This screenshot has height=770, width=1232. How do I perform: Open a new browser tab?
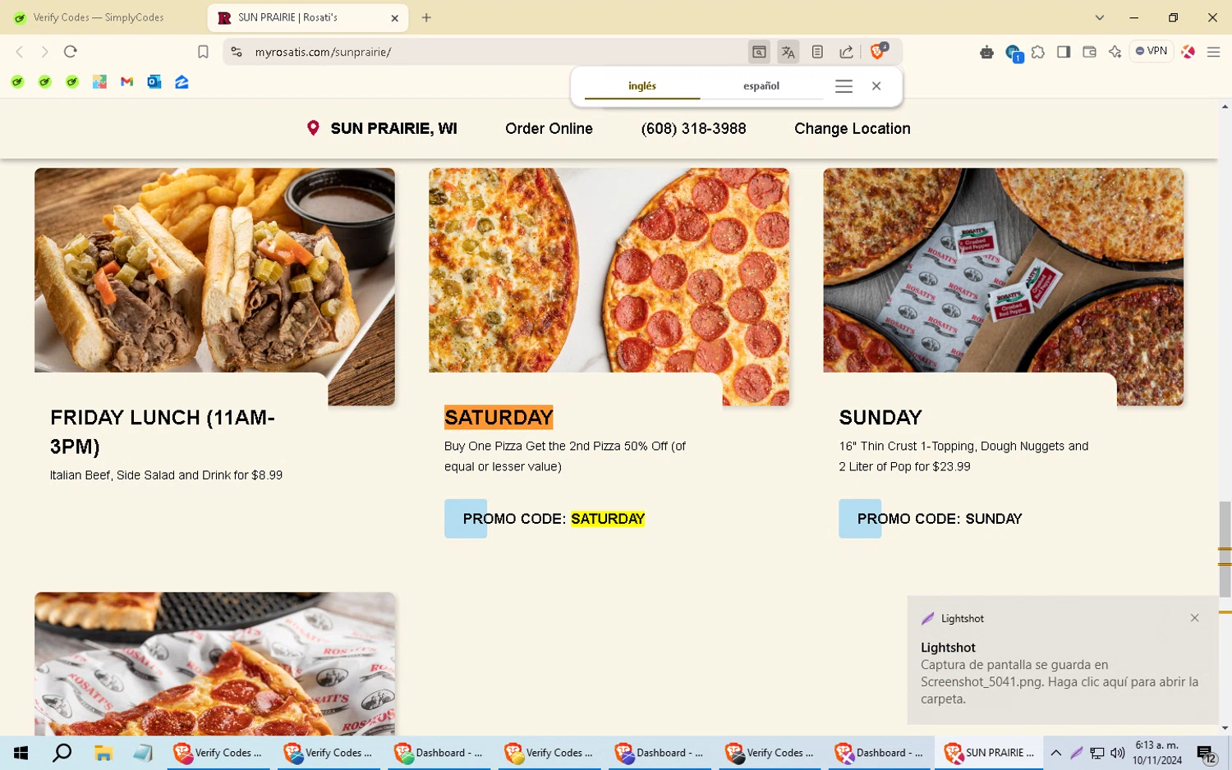tap(426, 17)
